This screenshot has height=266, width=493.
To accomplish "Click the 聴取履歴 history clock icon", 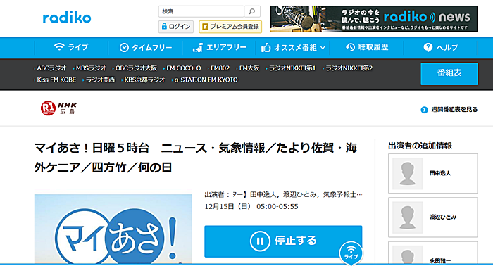I will coord(350,47).
